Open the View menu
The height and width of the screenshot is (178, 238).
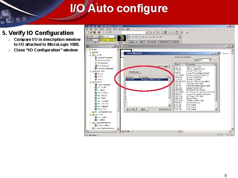tap(96, 29)
